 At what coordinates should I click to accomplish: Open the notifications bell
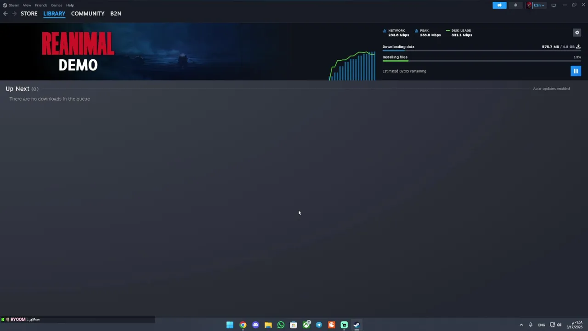[x=515, y=5]
